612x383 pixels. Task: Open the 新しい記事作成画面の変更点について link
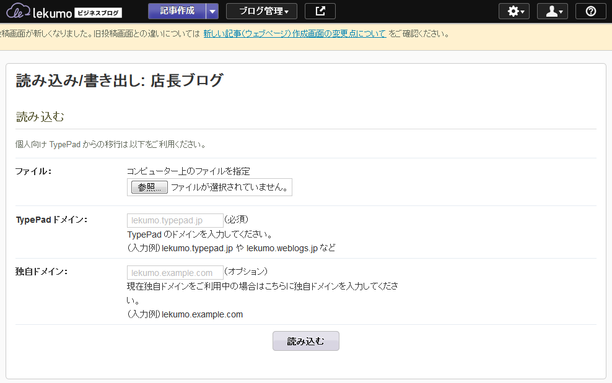[295, 33]
